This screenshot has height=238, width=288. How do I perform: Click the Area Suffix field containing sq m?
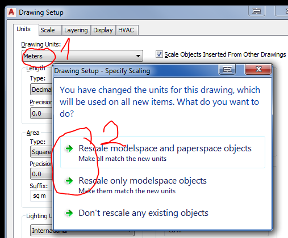41,196
